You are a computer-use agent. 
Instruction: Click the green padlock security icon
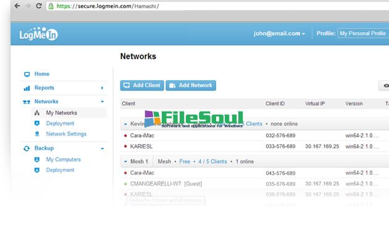point(51,6)
